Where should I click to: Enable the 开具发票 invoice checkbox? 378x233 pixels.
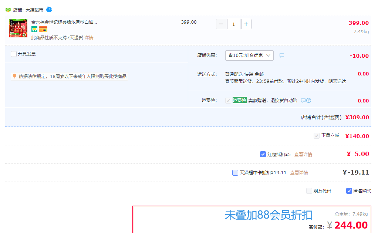tap(14, 54)
